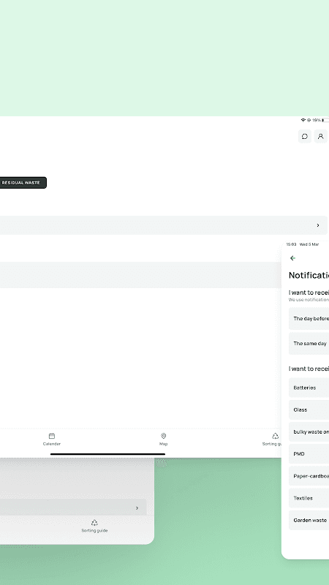This screenshot has height=585, width=329.
Task: Select The day before option
Action: click(x=309, y=319)
